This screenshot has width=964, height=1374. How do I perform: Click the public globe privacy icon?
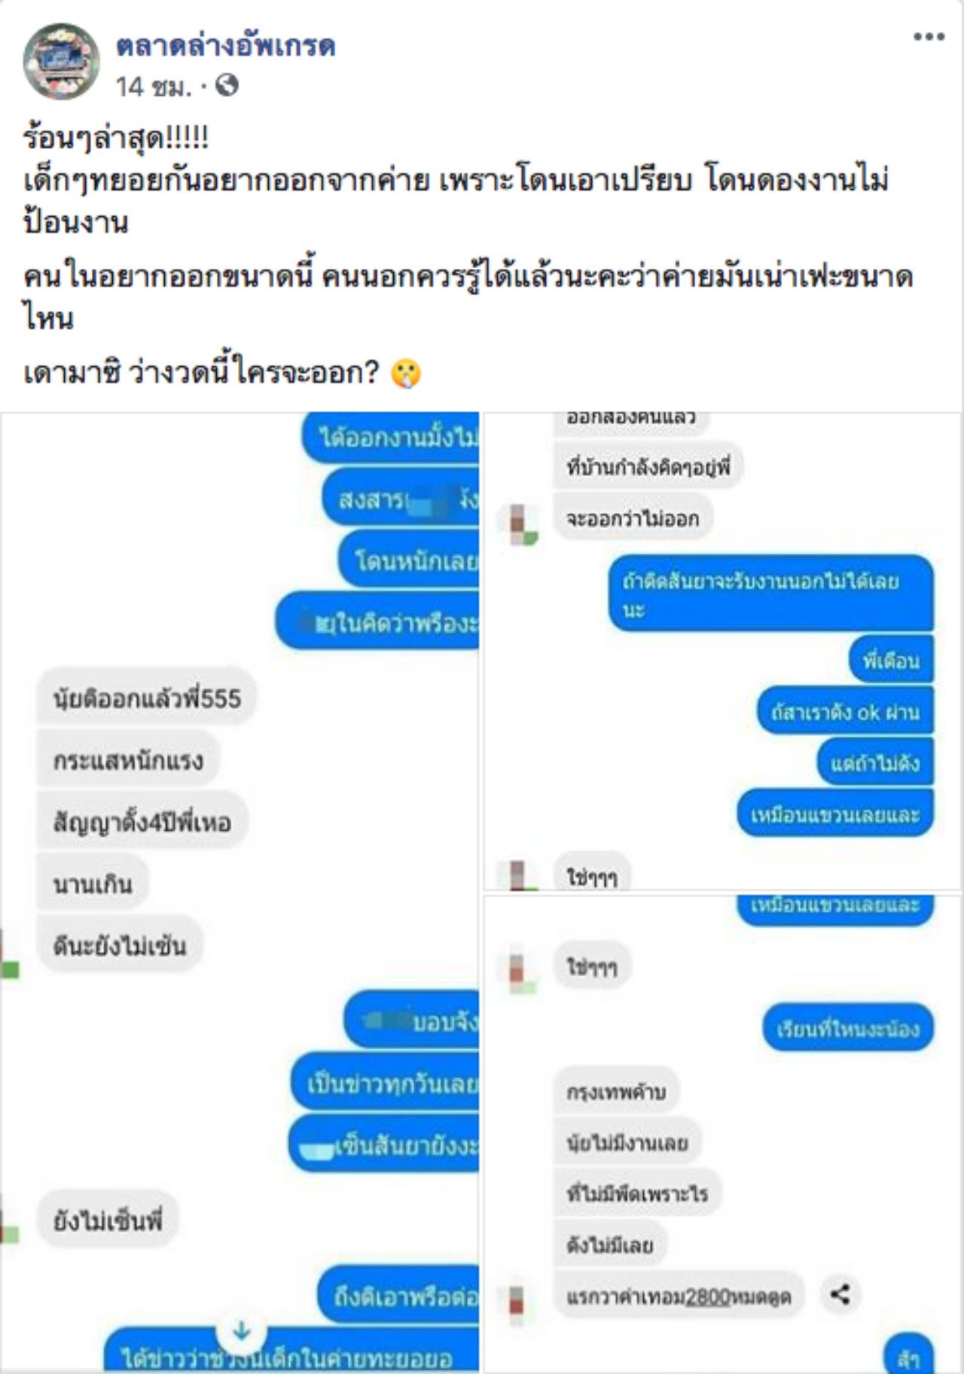227,86
